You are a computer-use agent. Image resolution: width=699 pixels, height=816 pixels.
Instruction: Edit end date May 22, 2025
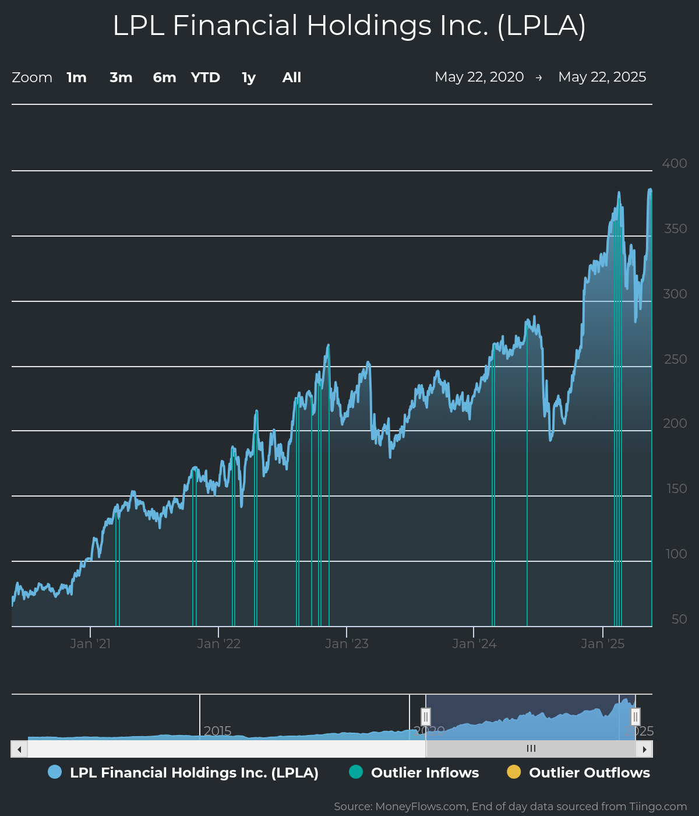(602, 77)
